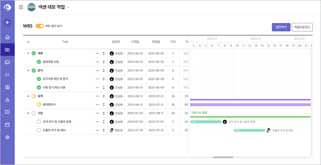Click the 마감일 column header

[156, 42]
